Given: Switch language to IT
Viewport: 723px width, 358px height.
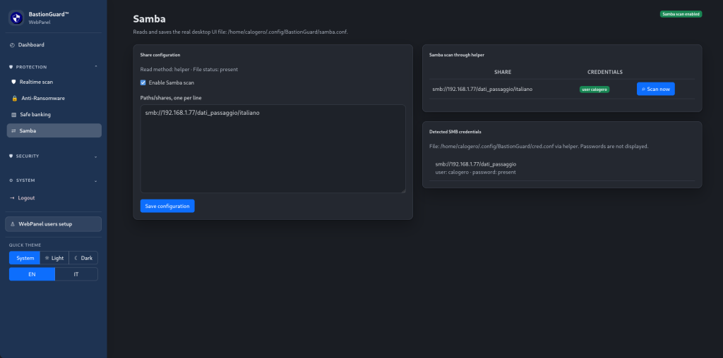Looking at the screenshot, I should tap(76, 274).
